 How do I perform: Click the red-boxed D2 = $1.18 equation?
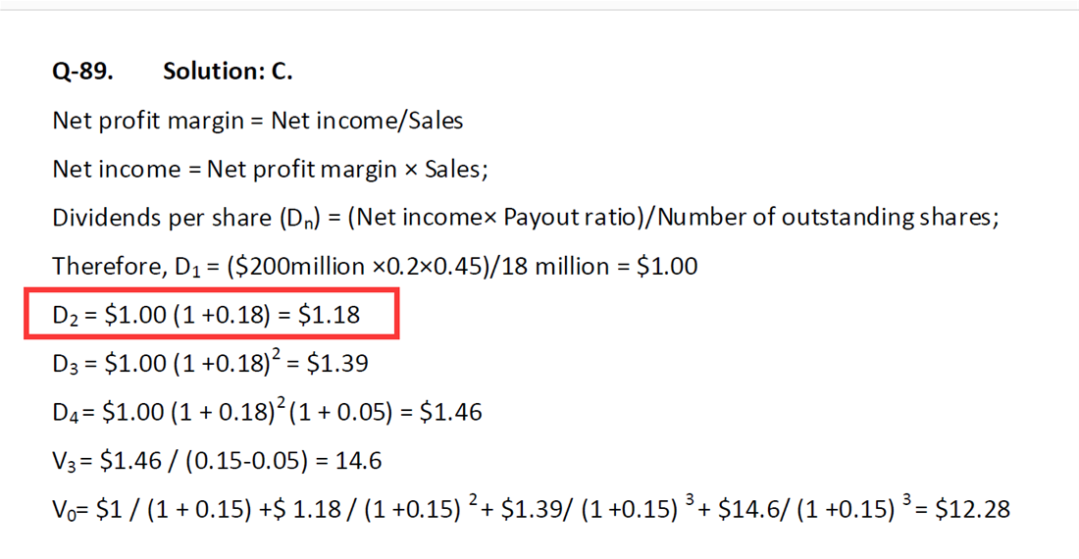tap(212, 314)
